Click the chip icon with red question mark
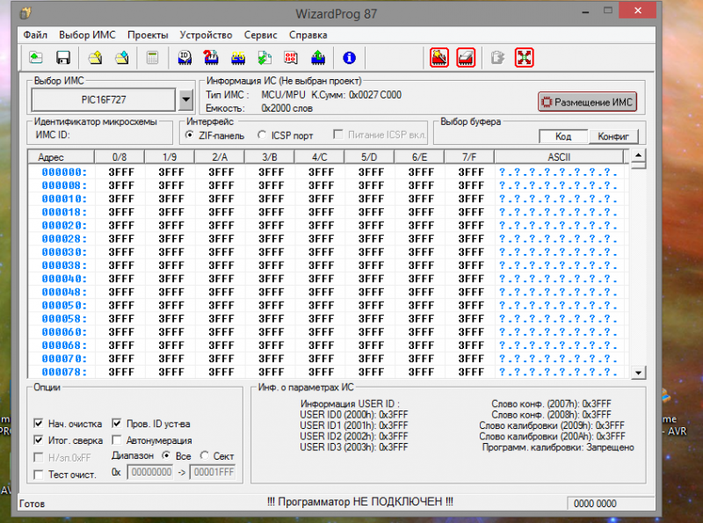Image resolution: width=703 pixels, height=523 pixels. pos(212,58)
